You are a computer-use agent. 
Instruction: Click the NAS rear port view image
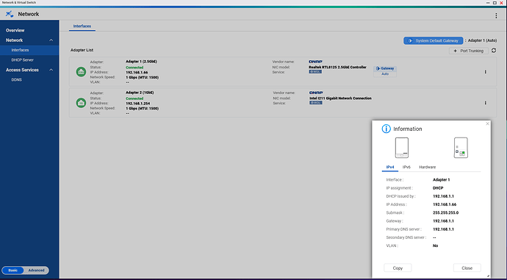coord(461,148)
